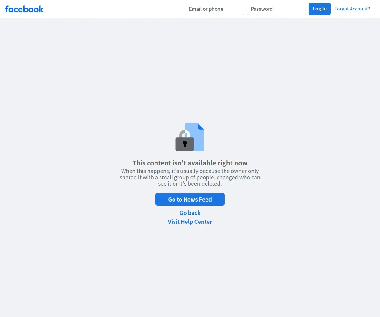Click Go to News Feed button
The width and height of the screenshot is (380, 317).
(x=190, y=199)
